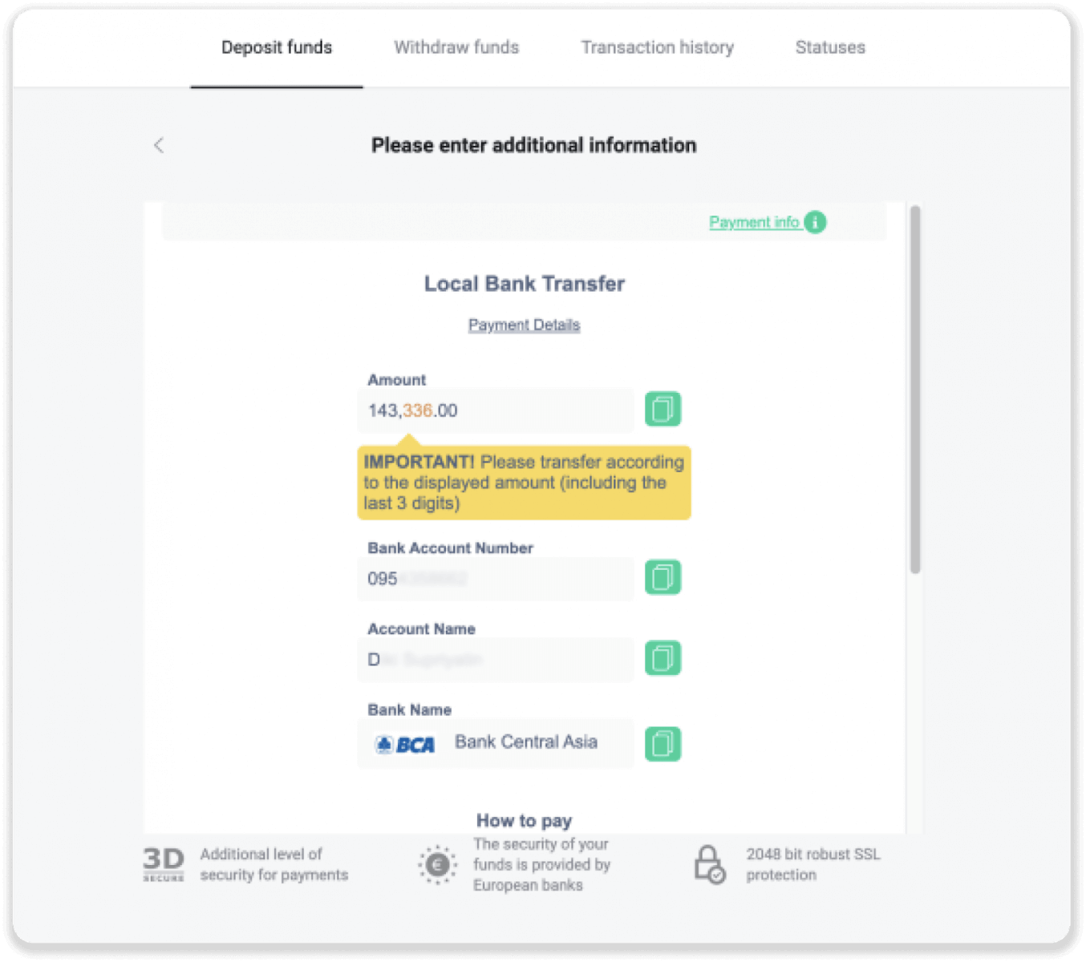This screenshot has height=962, width=1086.
Task: Click the Account Name field
Action: point(496,660)
